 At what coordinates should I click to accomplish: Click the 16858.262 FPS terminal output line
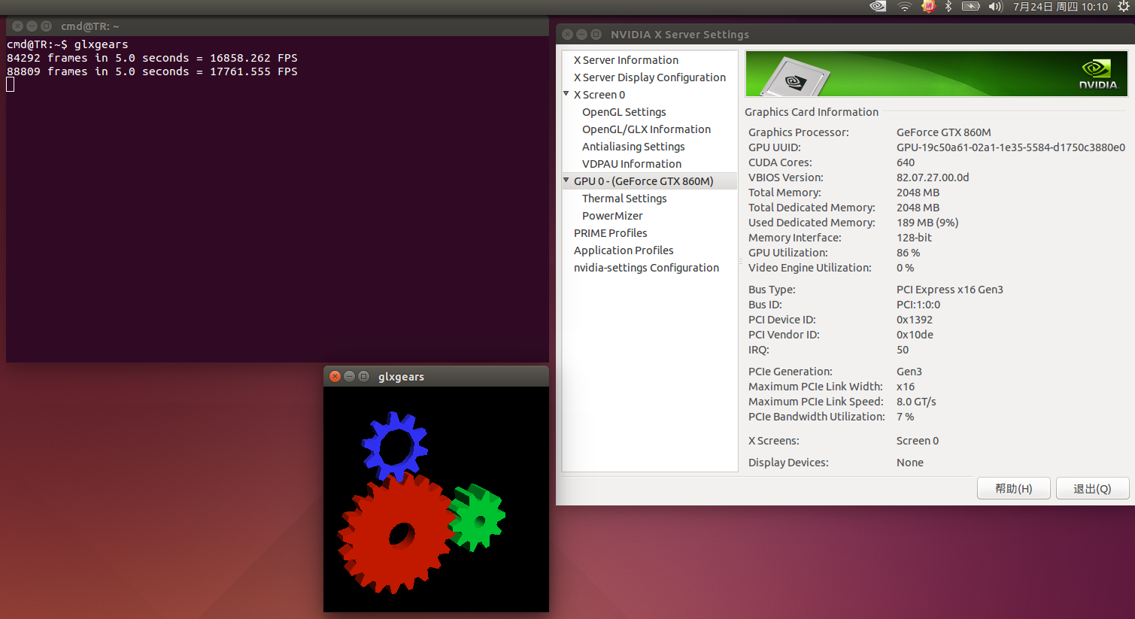point(152,58)
